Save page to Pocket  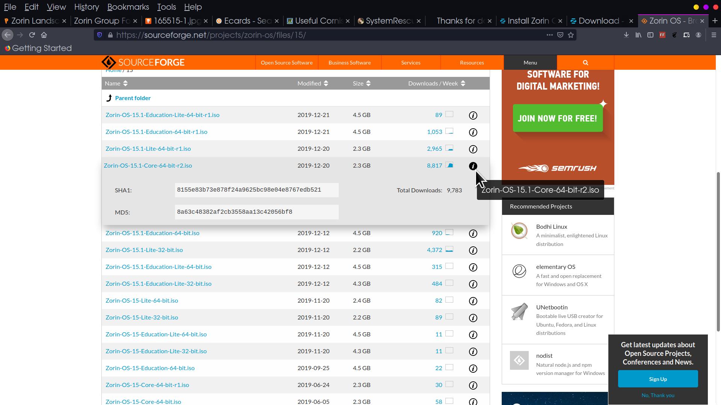(x=560, y=35)
